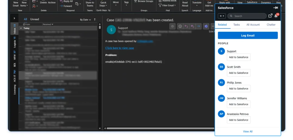
Task: Switch to the Tasks tab
Action: pos(237,25)
